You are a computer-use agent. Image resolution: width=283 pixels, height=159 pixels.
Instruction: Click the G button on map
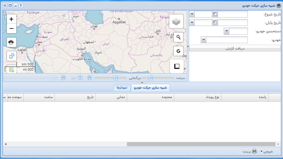pos(178,51)
